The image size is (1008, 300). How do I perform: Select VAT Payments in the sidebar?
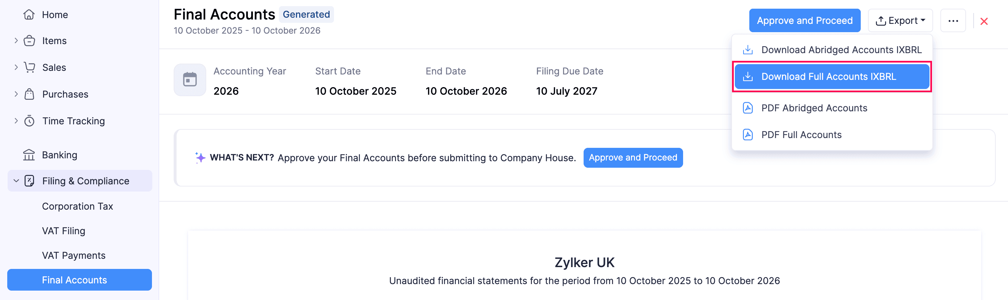pyautogui.click(x=73, y=255)
